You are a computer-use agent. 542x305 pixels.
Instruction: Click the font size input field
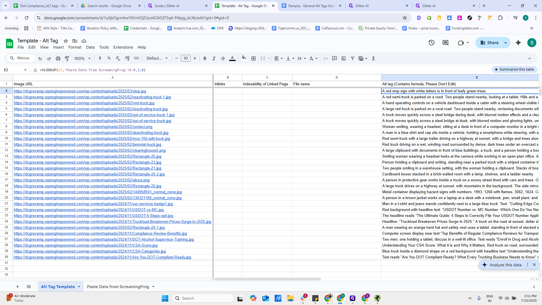(x=185, y=58)
